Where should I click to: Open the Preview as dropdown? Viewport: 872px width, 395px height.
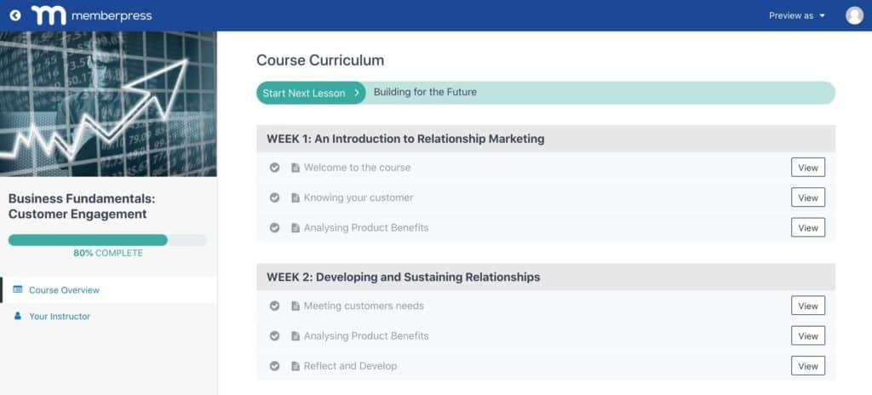pos(796,15)
